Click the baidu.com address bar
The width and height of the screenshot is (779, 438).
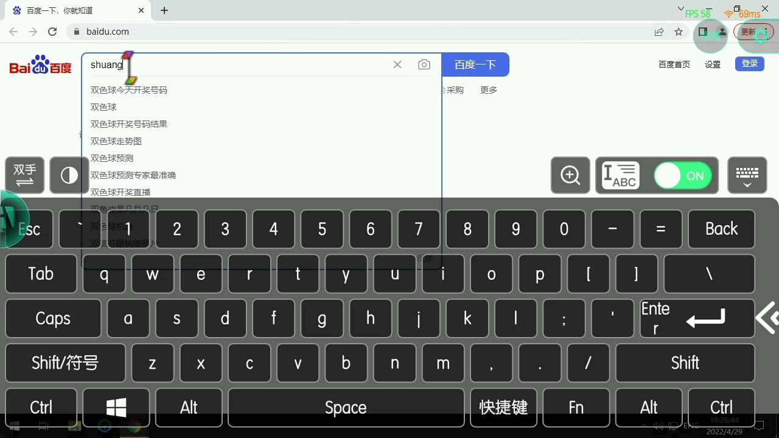coord(359,32)
